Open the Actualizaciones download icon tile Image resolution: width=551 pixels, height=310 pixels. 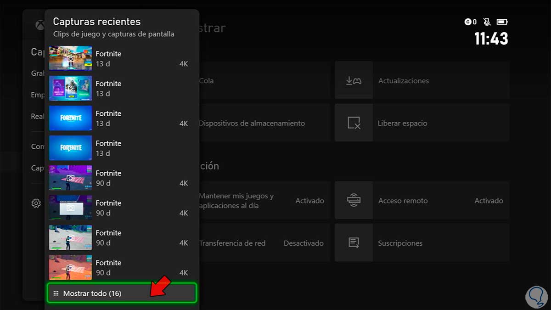pyautogui.click(x=354, y=80)
